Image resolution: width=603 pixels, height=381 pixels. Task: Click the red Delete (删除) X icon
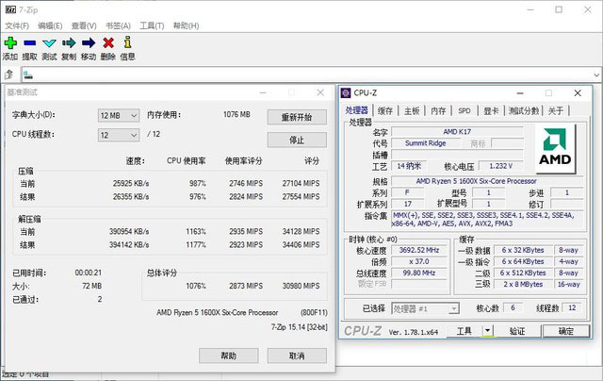[108, 42]
